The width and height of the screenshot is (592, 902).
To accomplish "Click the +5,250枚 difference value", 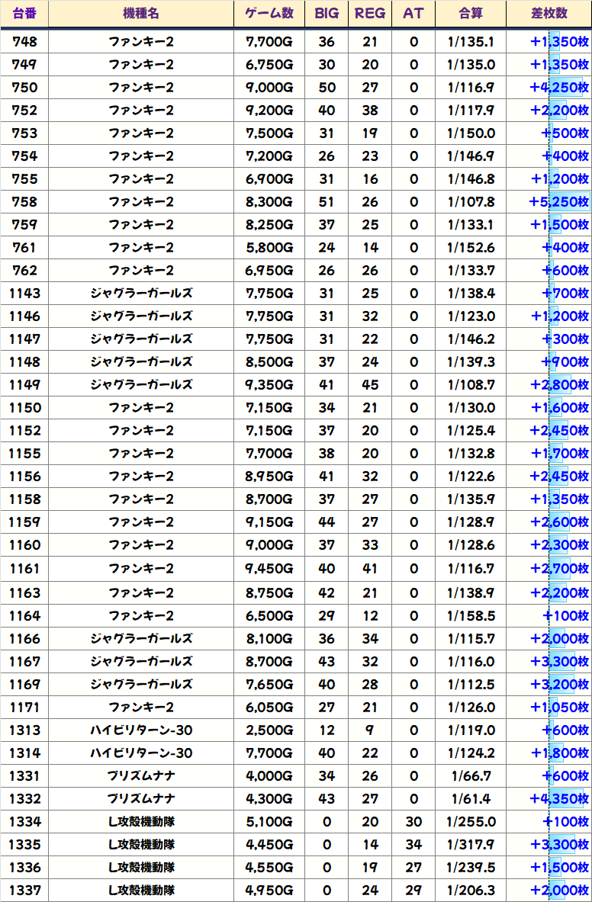I will click(x=559, y=202).
